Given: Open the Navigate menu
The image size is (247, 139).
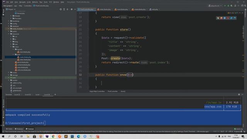Looking at the screenshot, I should tap(22, 2).
